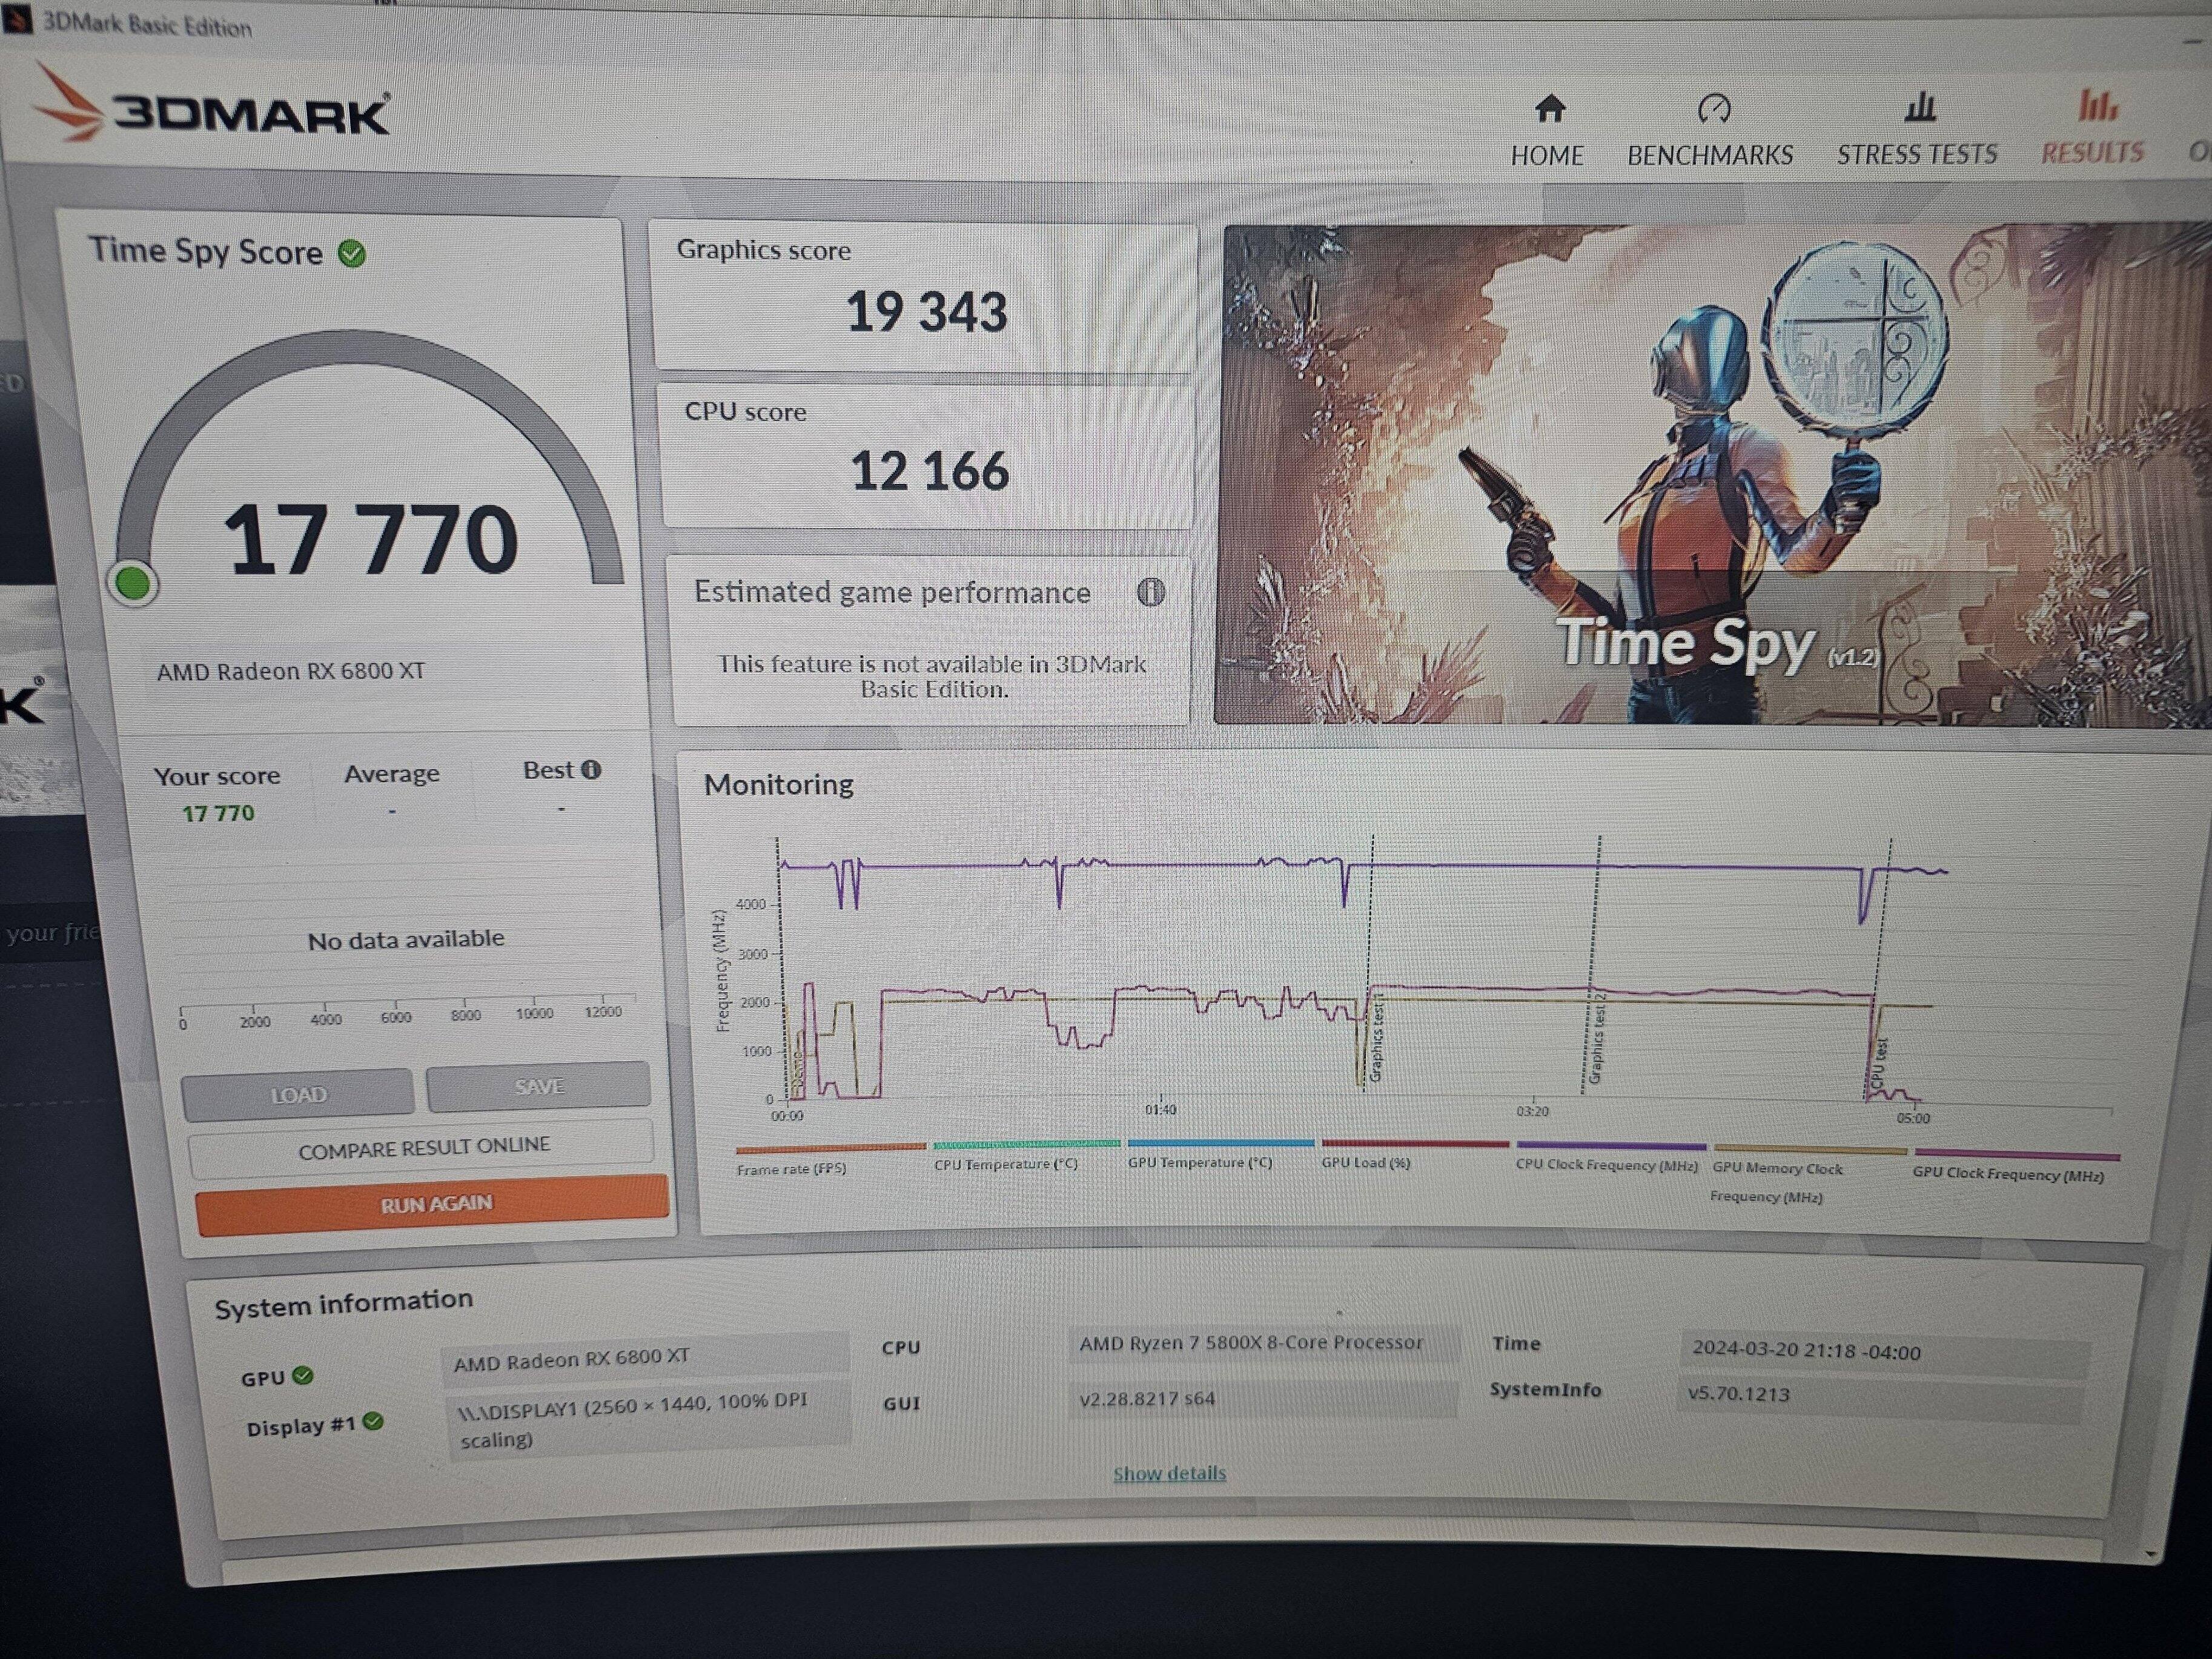The image size is (2212, 1659).
Task: Click green check beside Display #1
Action: 373,1421
